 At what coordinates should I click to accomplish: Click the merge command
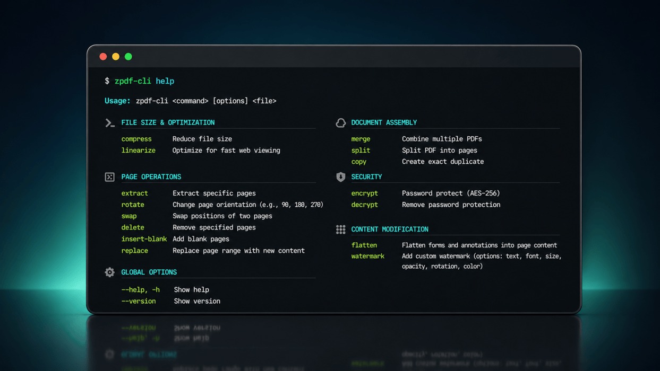pos(361,139)
